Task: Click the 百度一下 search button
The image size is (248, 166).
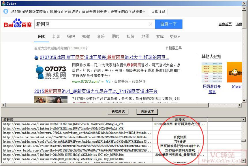Action: pos(169,24)
